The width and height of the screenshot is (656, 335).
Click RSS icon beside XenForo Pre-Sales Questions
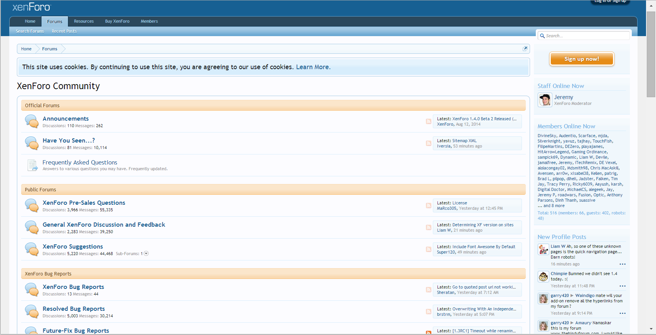pyautogui.click(x=428, y=206)
